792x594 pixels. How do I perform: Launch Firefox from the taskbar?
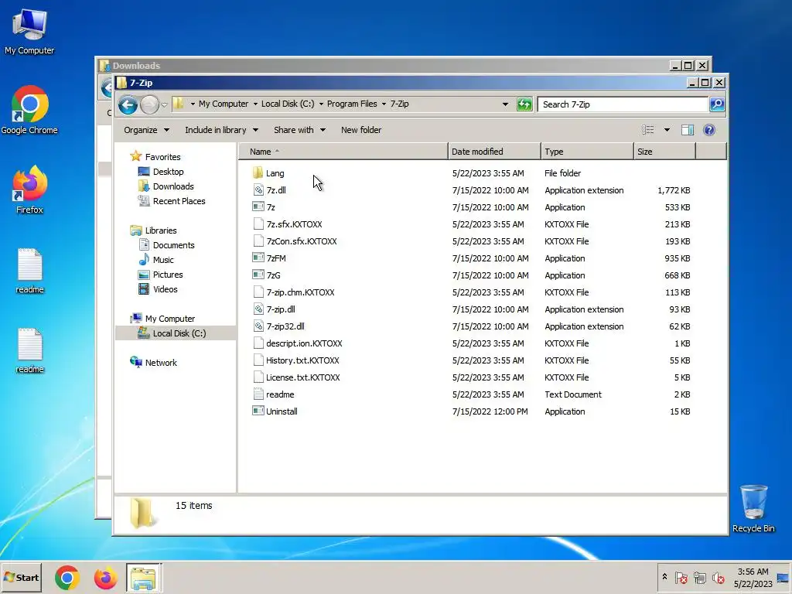pos(105,578)
